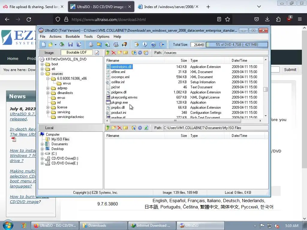
Task: Click the Help question mark icon
Action: (x=153, y=45)
